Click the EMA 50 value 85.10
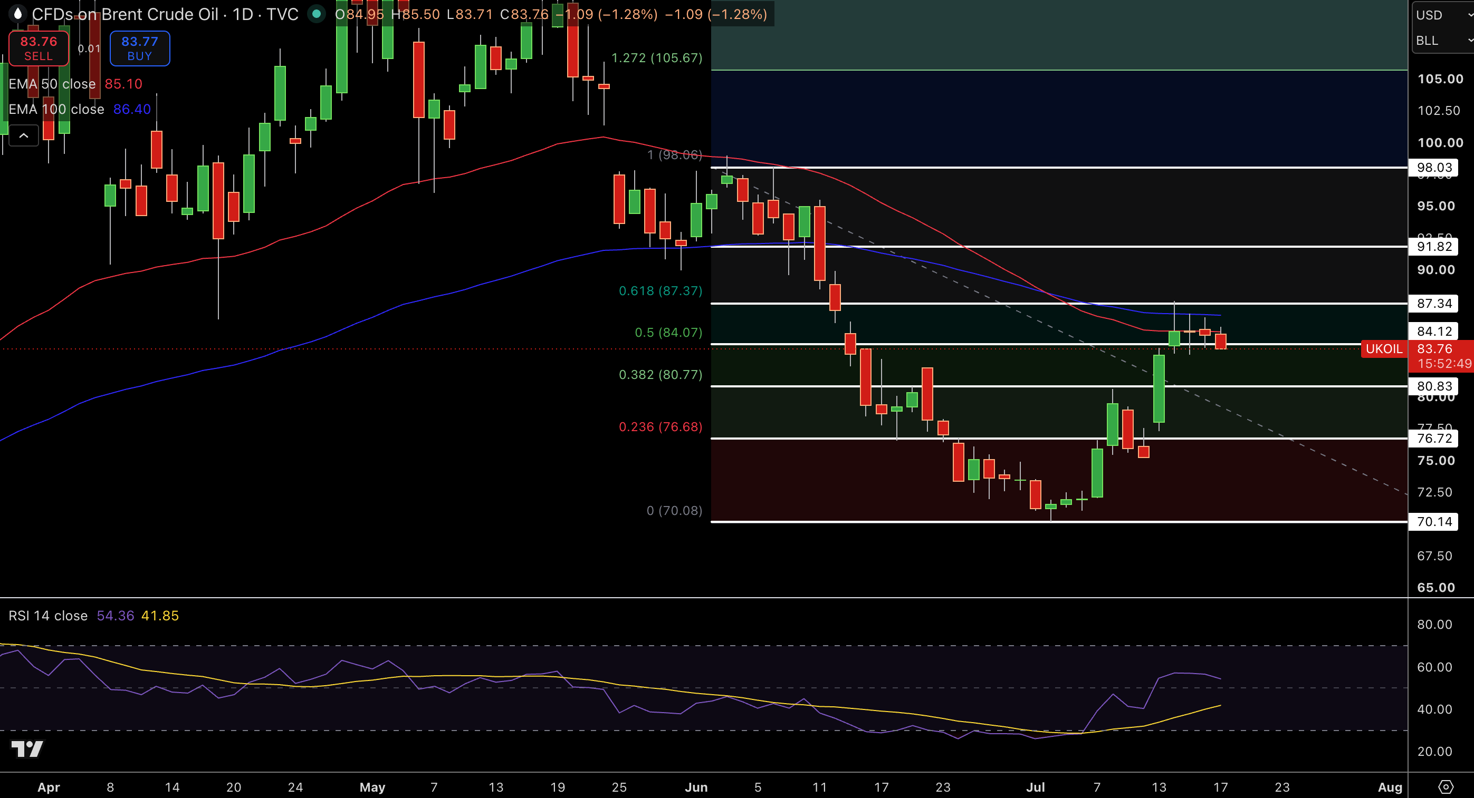The height and width of the screenshot is (798, 1474). (x=123, y=84)
